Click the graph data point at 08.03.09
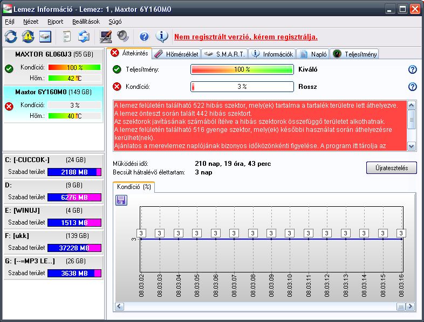Viewport: 424px width, 322px height. click(x=271, y=239)
